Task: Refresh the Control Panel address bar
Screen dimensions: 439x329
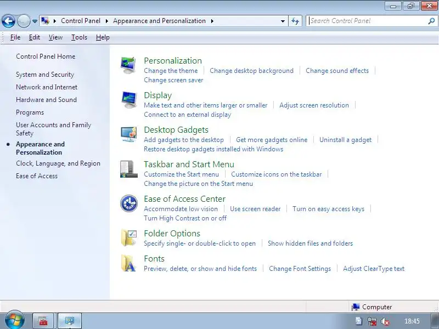Action: (x=295, y=21)
